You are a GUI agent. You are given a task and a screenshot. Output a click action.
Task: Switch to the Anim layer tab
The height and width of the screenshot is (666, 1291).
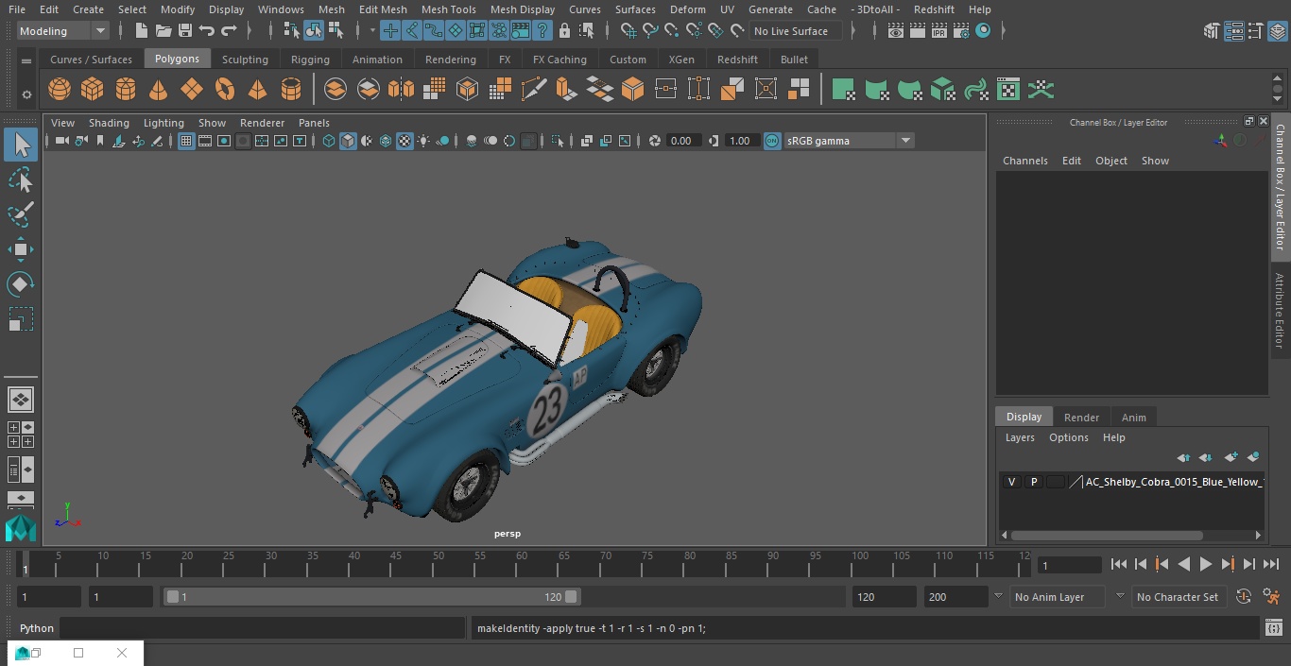(1133, 418)
